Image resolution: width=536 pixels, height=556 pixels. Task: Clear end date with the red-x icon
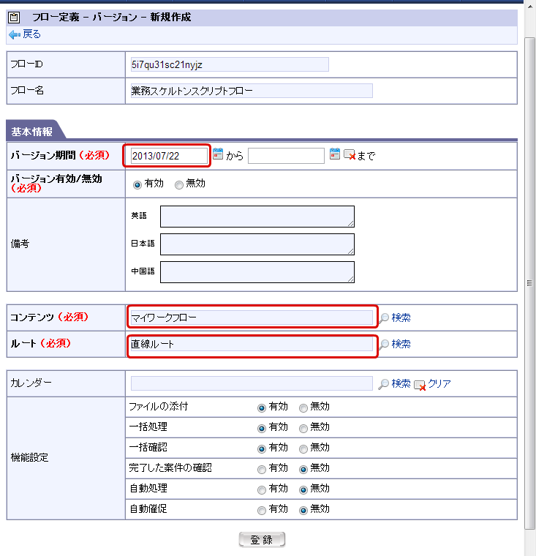[x=350, y=154]
